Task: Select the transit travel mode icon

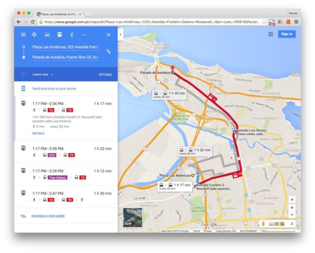Action: tap(59, 35)
